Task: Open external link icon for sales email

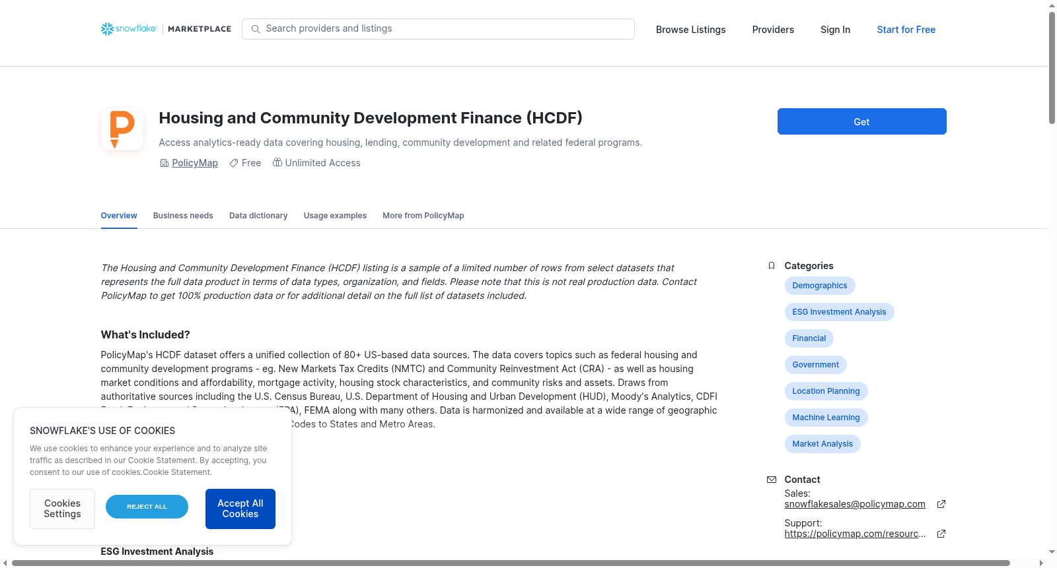Action: click(x=941, y=504)
